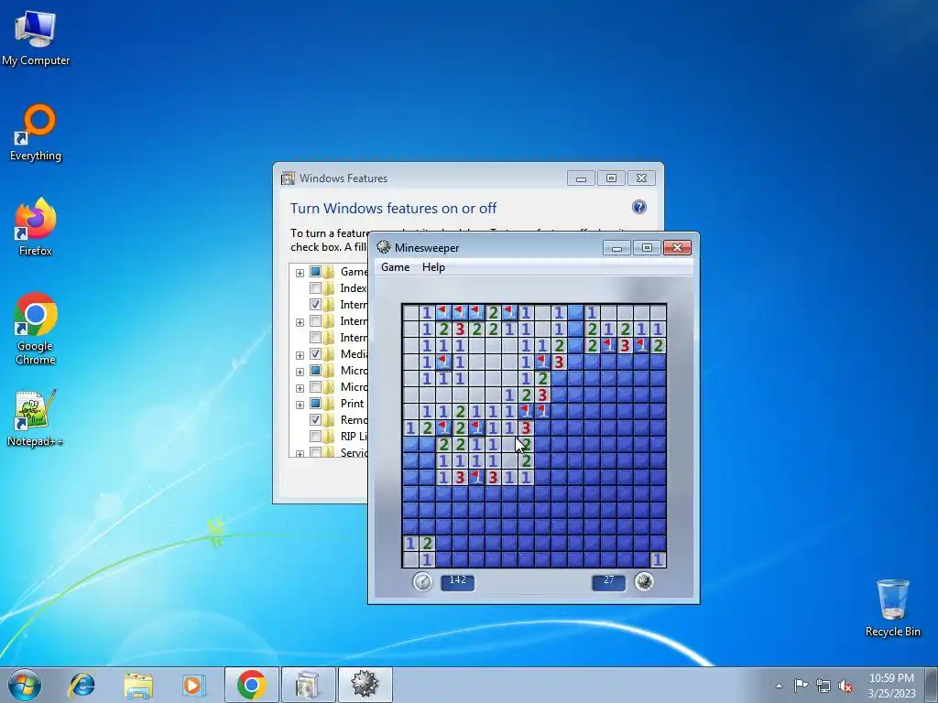The height and width of the screenshot is (703, 938).
Task: Select the Recycle Bin desktop icon
Action: (x=892, y=608)
